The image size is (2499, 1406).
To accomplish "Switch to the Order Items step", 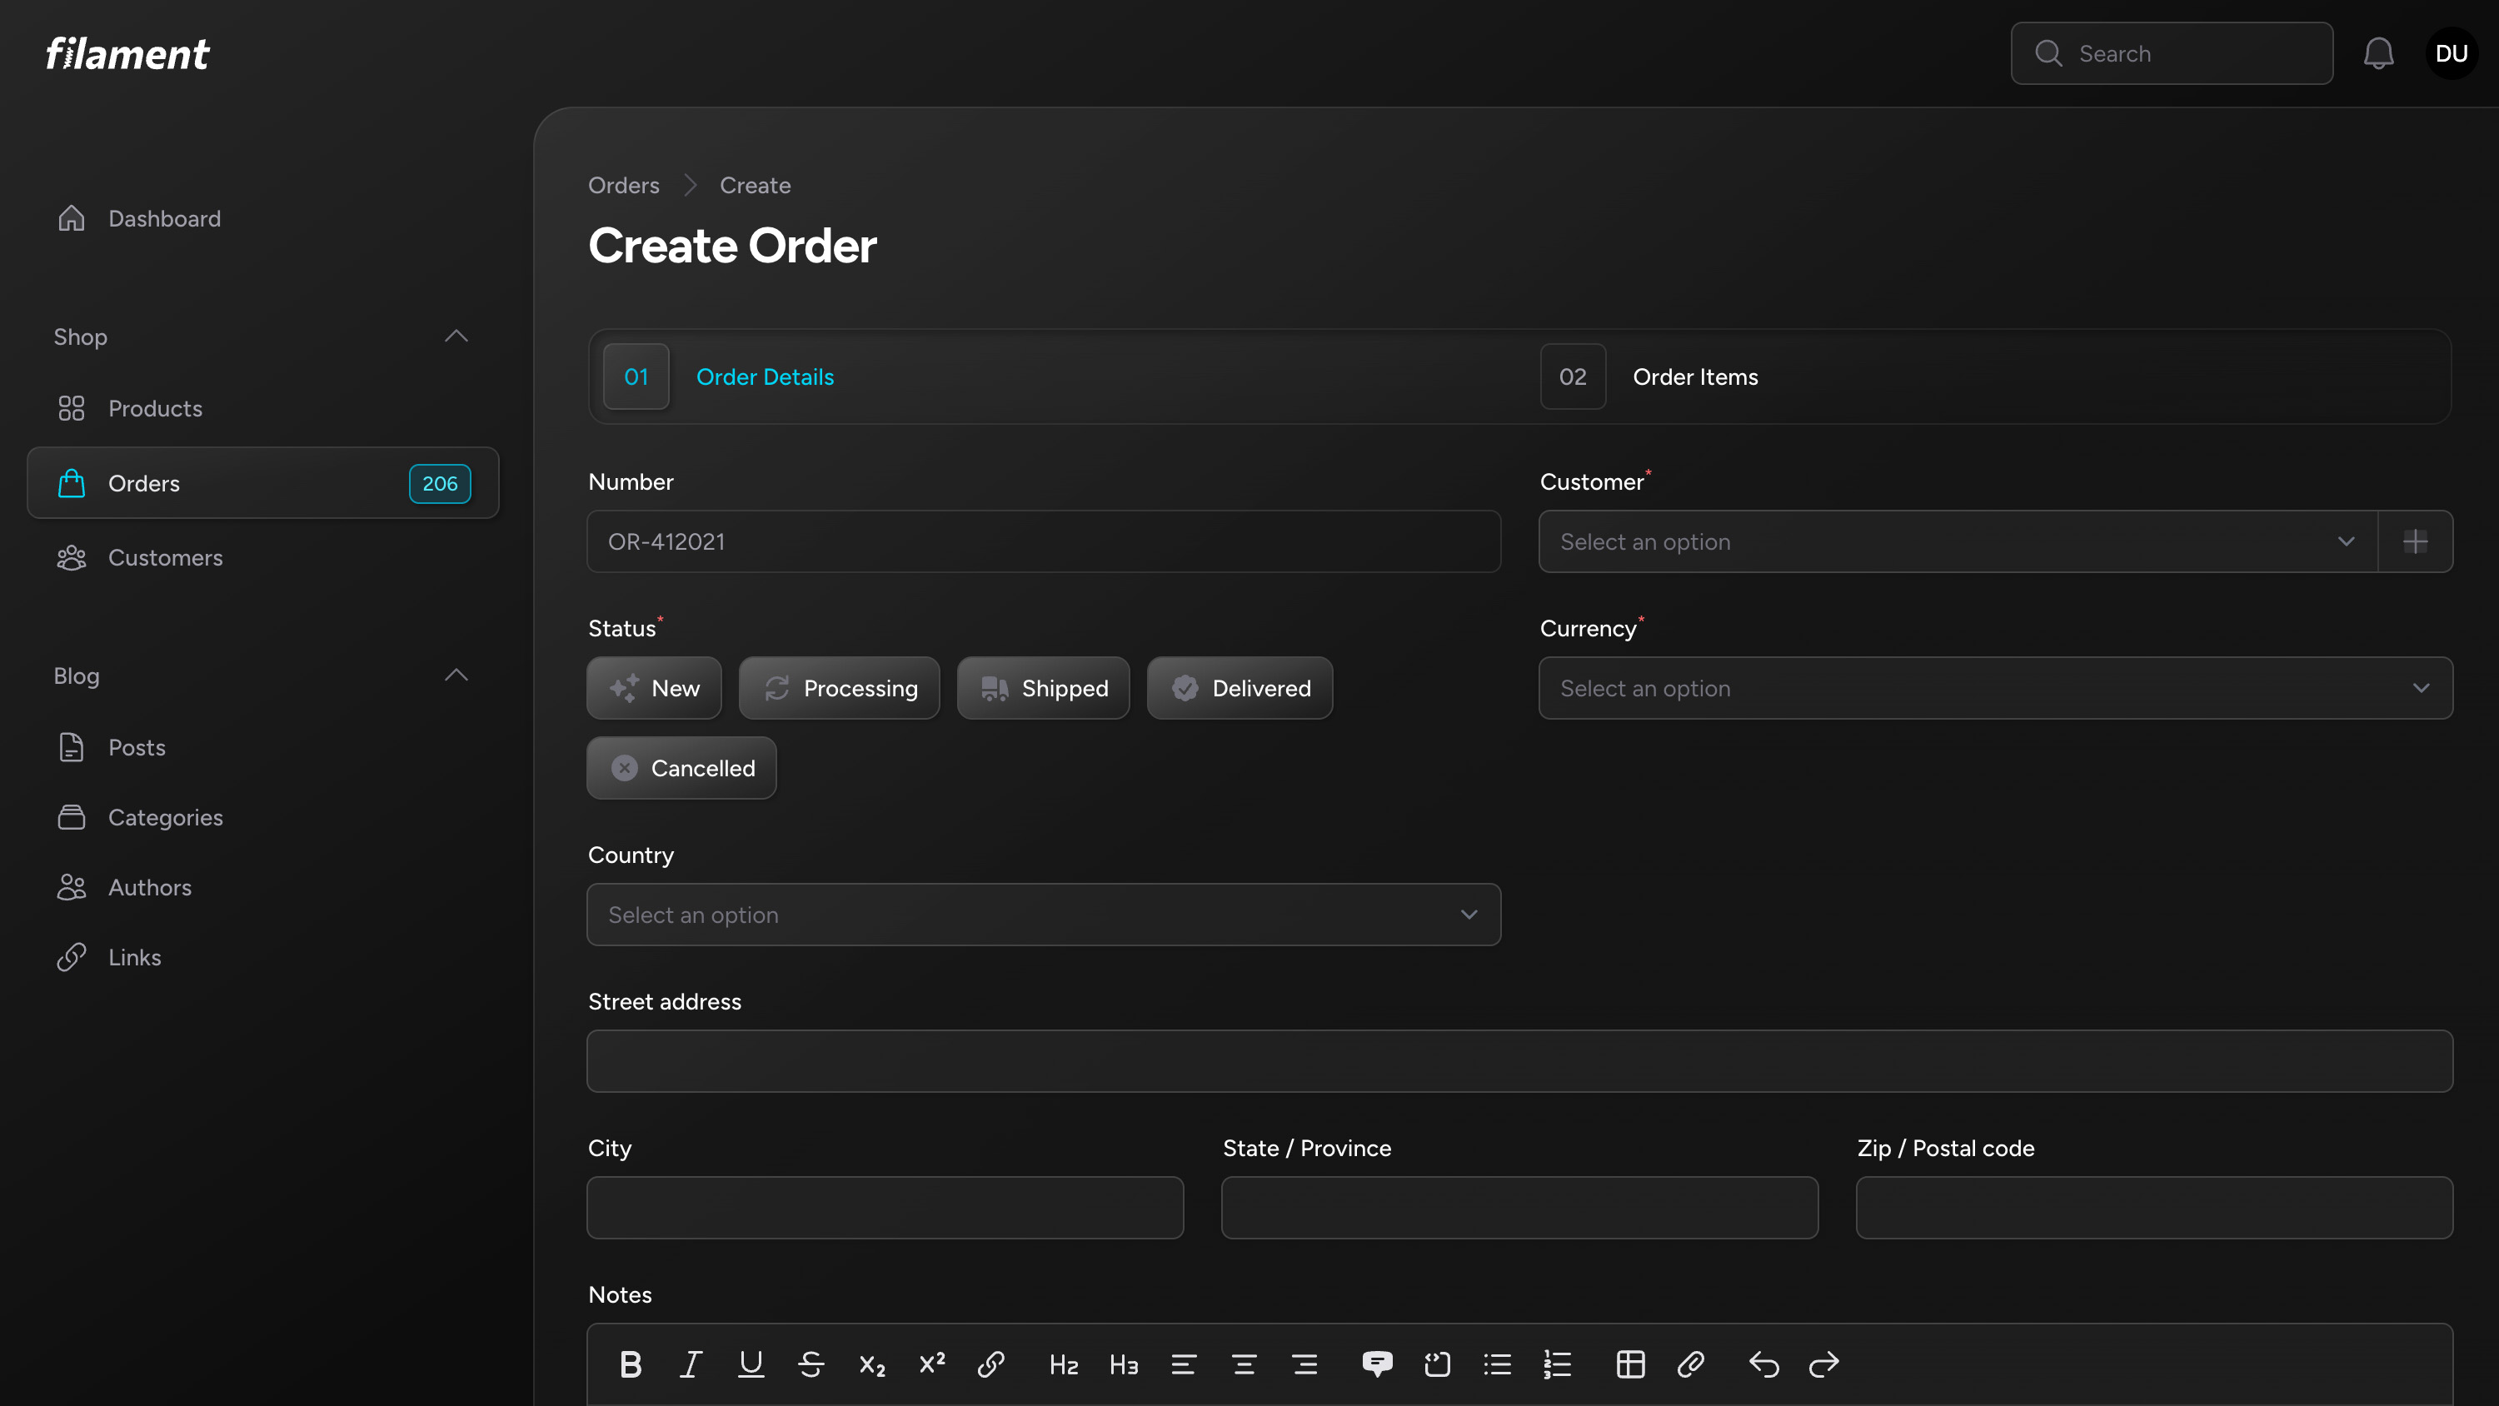I will coord(1693,376).
